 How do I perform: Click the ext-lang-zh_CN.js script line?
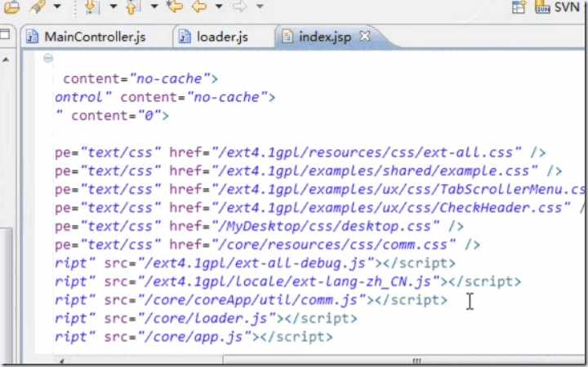pos(288,281)
